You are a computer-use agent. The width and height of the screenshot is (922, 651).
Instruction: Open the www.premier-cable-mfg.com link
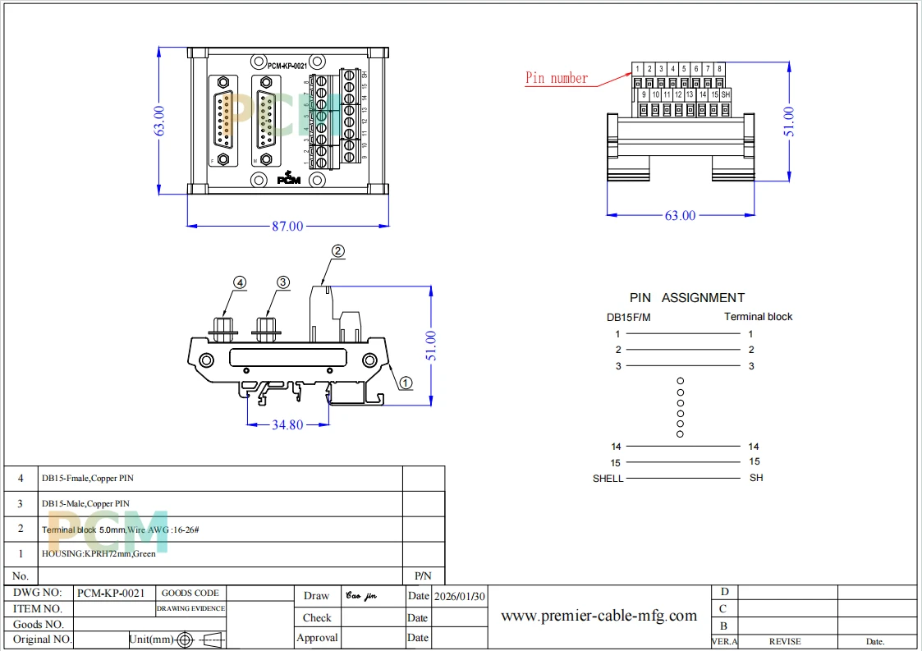click(x=599, y=616)
